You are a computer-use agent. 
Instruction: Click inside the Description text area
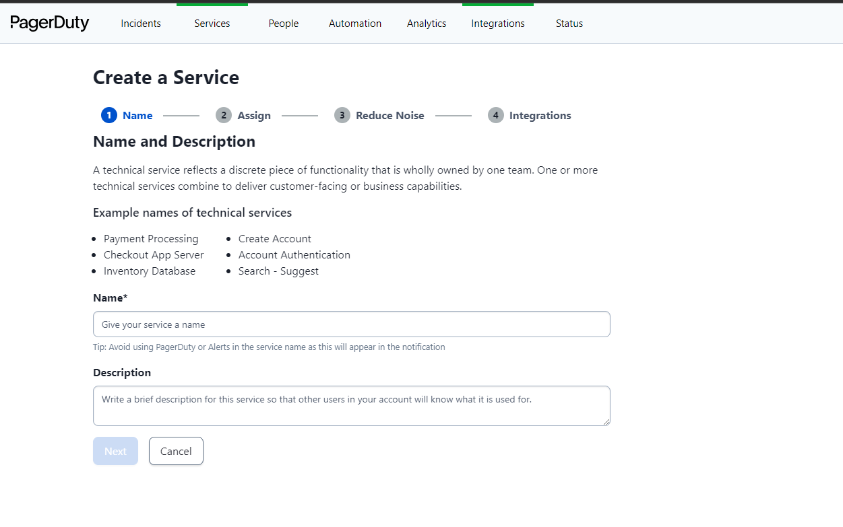click(x=351, y=406)
